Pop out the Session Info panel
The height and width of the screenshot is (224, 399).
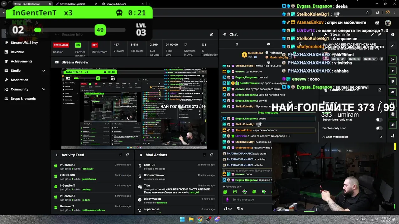(211, 35)
